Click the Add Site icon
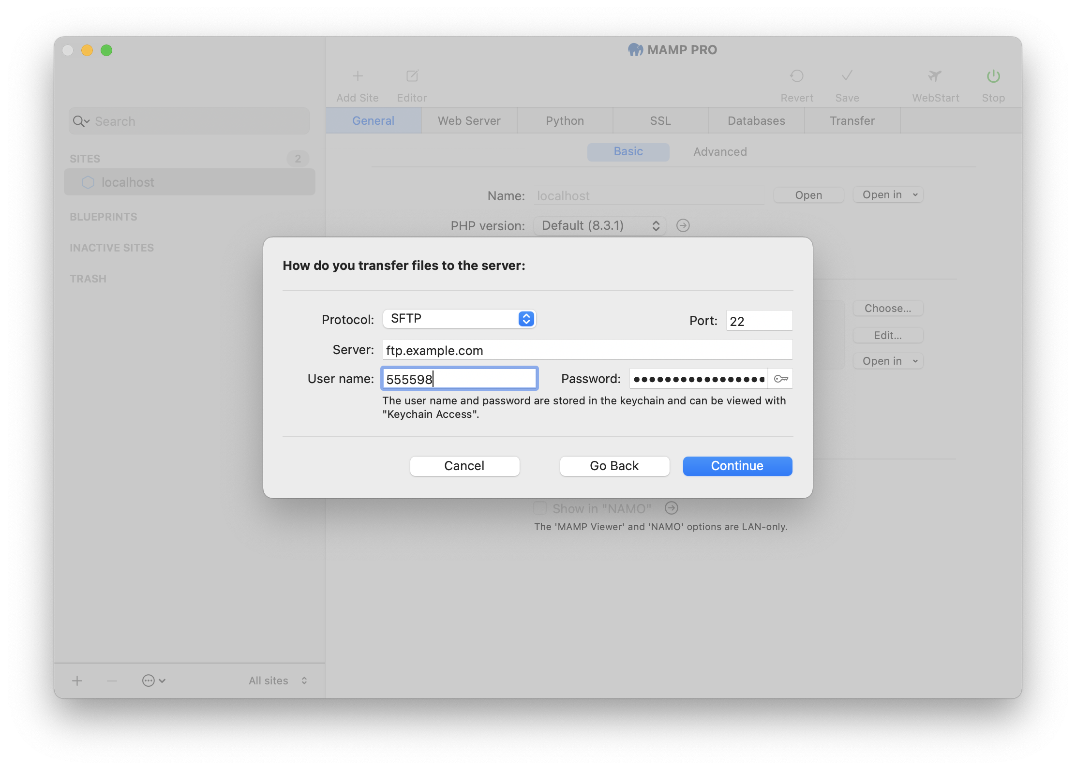1076x770 pixels. pos(358,77)
